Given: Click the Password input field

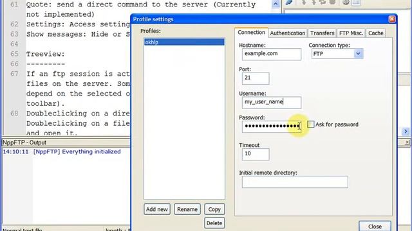Looking at the screenshot, I should (272, 126).
